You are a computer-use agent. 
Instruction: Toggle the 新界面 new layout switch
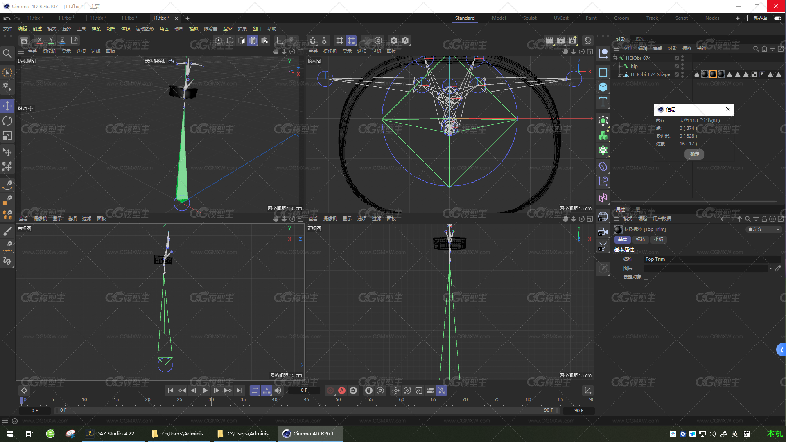778,18
